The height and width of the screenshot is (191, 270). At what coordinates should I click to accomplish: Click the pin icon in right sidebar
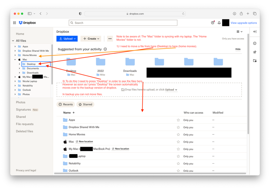[x=255, y=52]
